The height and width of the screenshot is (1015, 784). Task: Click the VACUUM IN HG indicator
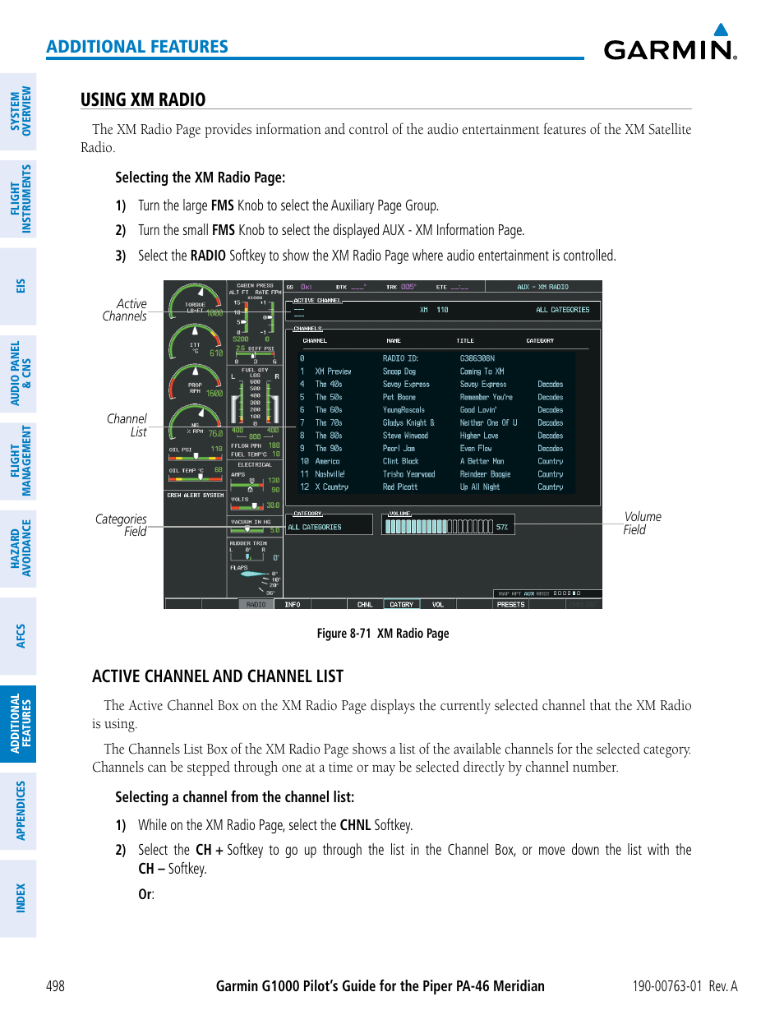[x=255, y=526]
